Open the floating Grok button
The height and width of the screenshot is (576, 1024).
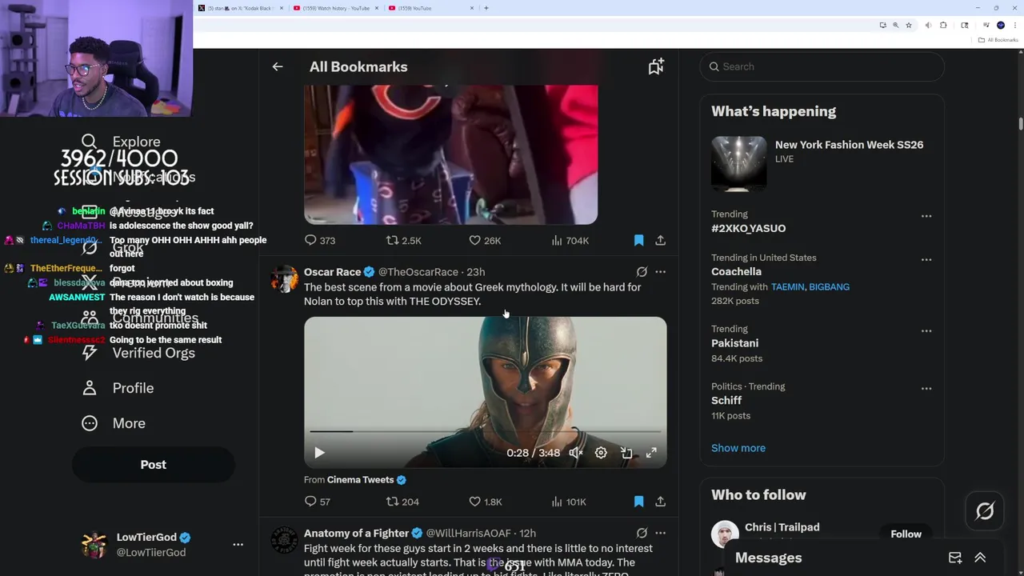[985, 510]
